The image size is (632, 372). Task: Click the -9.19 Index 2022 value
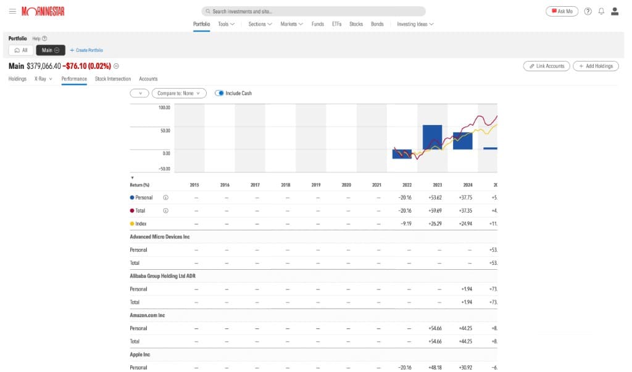[x=406, y=224]
